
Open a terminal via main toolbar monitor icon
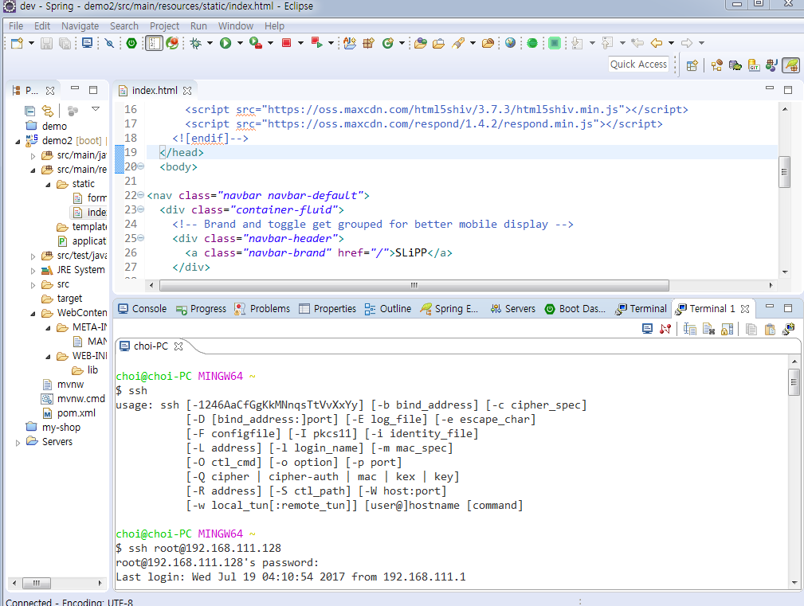pyautogui.click(x=87, y=43)
